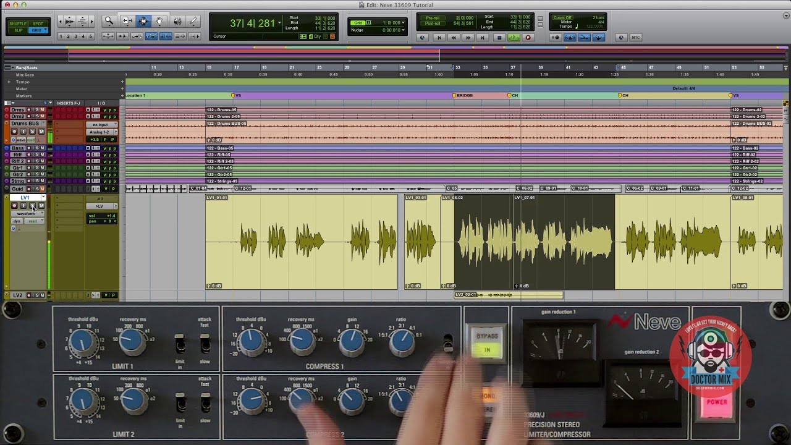The height and width of the screenshot is (445, 791).
Task: Click Go to End button
Action: pyautogui.click(x=483, y=38)
